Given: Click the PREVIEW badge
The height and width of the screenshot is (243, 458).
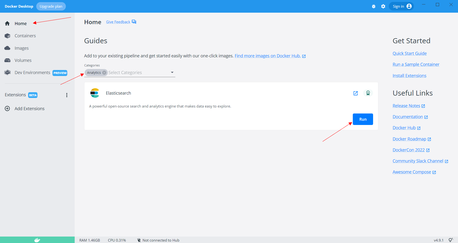Looking at the screenshot, I should pos(60,73).
